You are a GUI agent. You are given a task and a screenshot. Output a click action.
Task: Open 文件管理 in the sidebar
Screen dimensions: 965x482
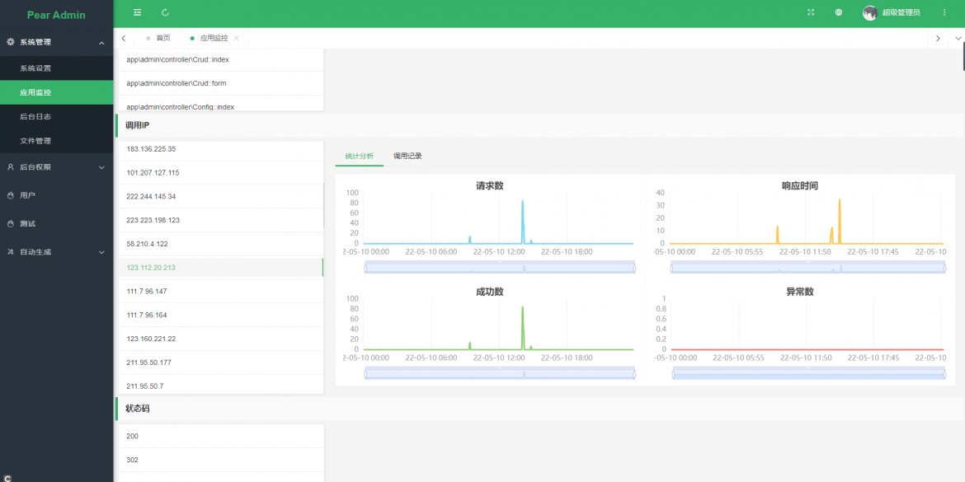coord(57,141)
